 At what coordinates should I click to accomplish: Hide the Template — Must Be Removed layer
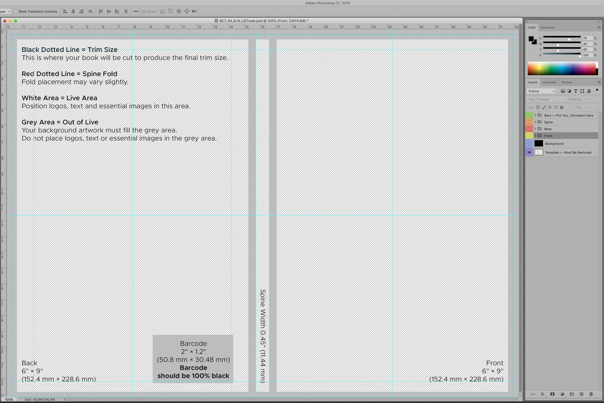(x=529, y=152)
